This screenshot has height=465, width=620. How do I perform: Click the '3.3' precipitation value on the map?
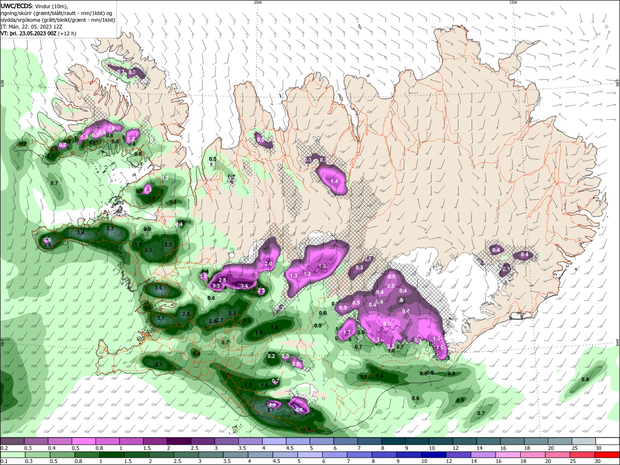tap(110, 228)
